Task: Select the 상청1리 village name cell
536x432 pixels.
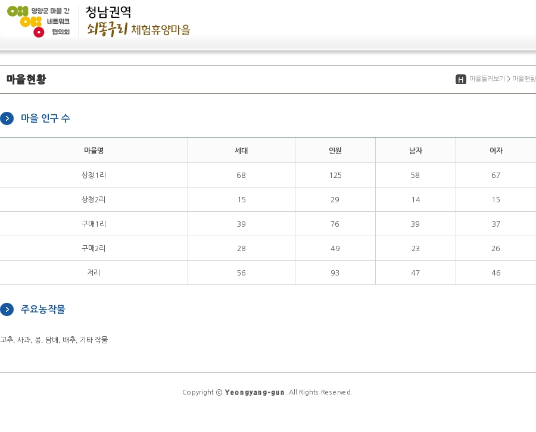Action: tap(94, 175)
